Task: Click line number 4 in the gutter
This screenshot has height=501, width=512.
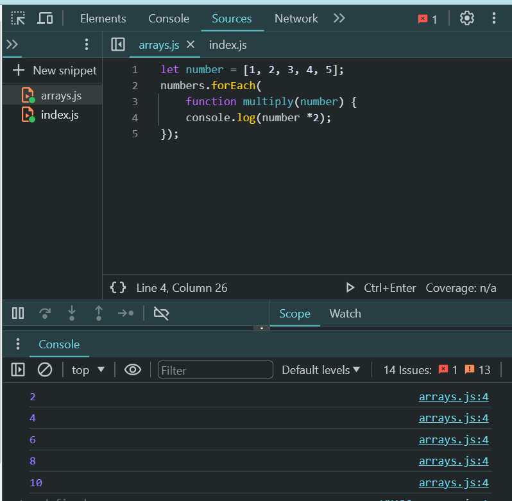Action: [135, 118]
